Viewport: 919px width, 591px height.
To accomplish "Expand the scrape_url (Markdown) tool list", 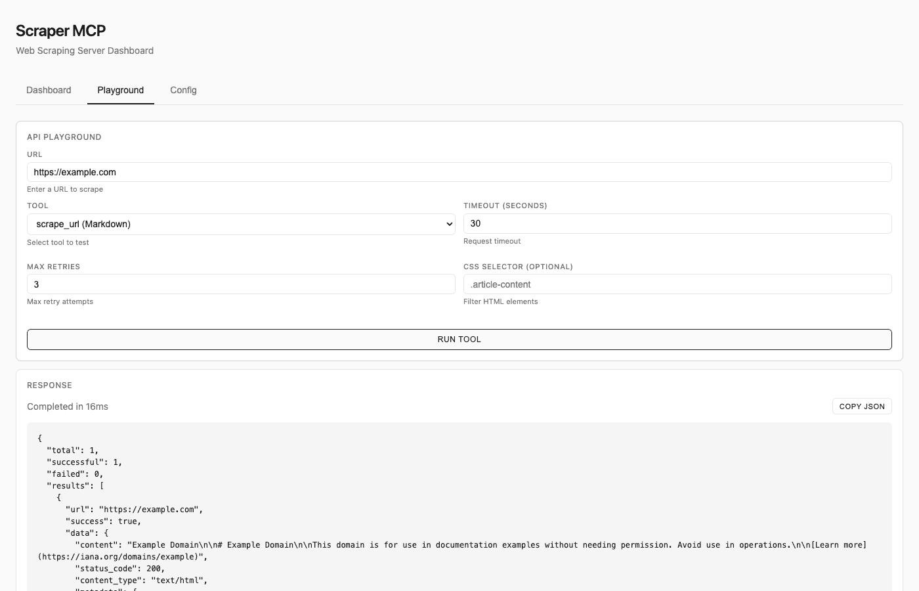I will pos(240,224).
